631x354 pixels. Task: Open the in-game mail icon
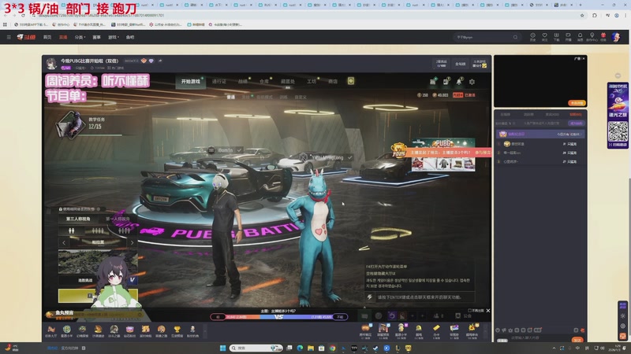(446, 82)
